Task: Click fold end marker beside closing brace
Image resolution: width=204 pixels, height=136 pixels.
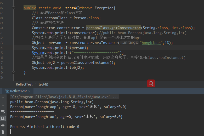Action: pyautogui.click(x=13, y=72)
